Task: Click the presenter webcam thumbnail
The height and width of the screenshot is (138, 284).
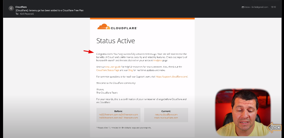Action: coord(243,113)
